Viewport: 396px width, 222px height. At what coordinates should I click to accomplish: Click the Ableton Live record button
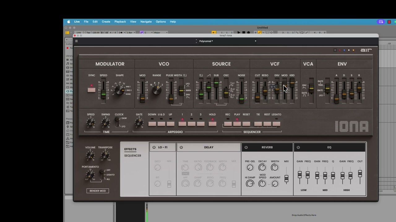248,32
